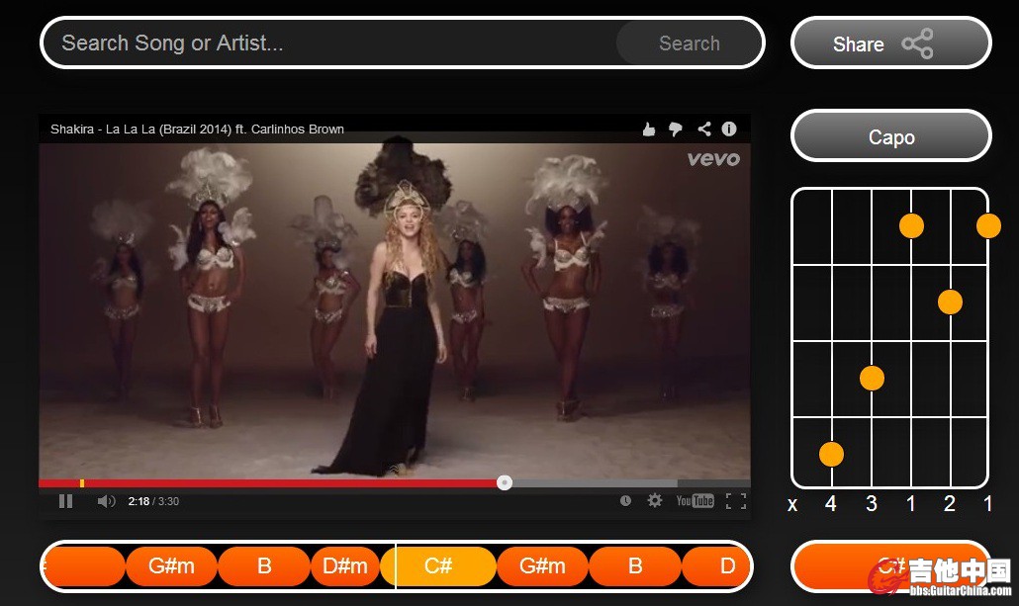Click the vevo logo on video
This screenshot has height=606, width=1019.
click(x=713, y=158)
